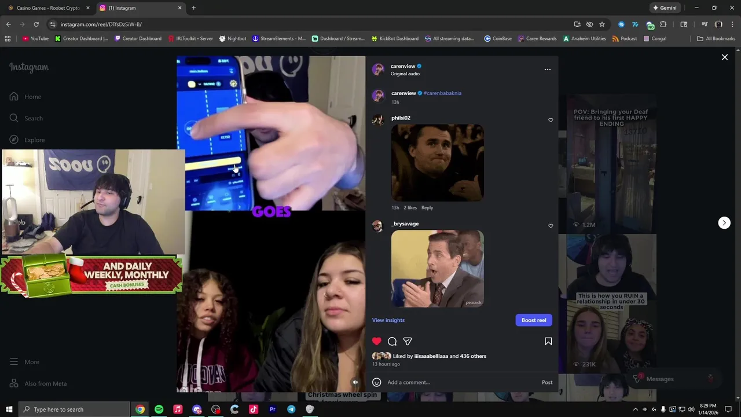
Task: Show hidden system tray icons chevron
Action: [636, 409]
